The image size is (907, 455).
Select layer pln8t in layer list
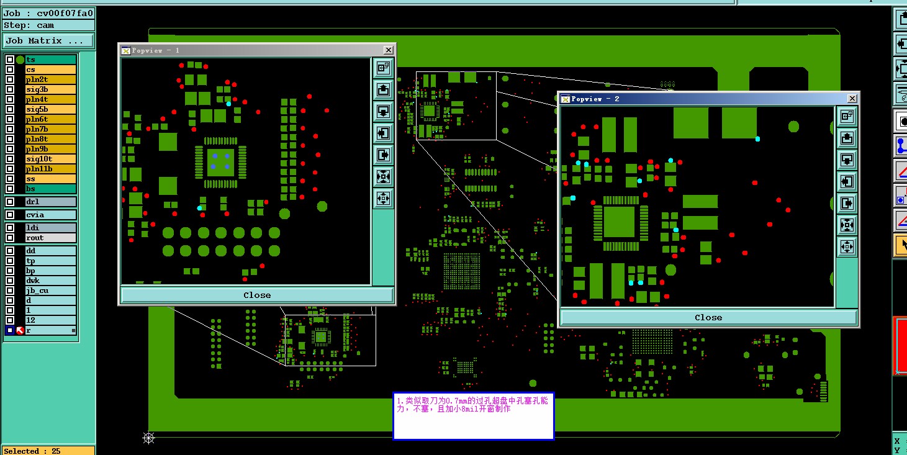point(51,139)
